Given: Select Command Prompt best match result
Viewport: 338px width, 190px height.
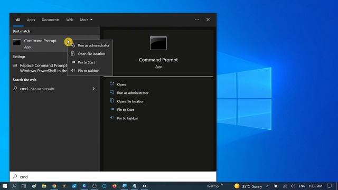Looking at the screenshot, I should coord(39,43).
